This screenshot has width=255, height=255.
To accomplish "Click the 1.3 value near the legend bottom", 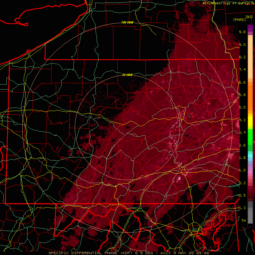I will coord(242,208).
